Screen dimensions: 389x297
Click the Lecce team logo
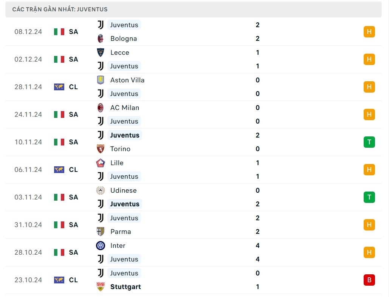tap(101, 53)
